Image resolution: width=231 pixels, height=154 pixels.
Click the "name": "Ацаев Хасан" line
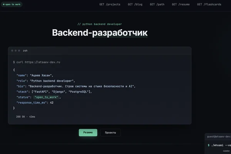coord(35,75)
